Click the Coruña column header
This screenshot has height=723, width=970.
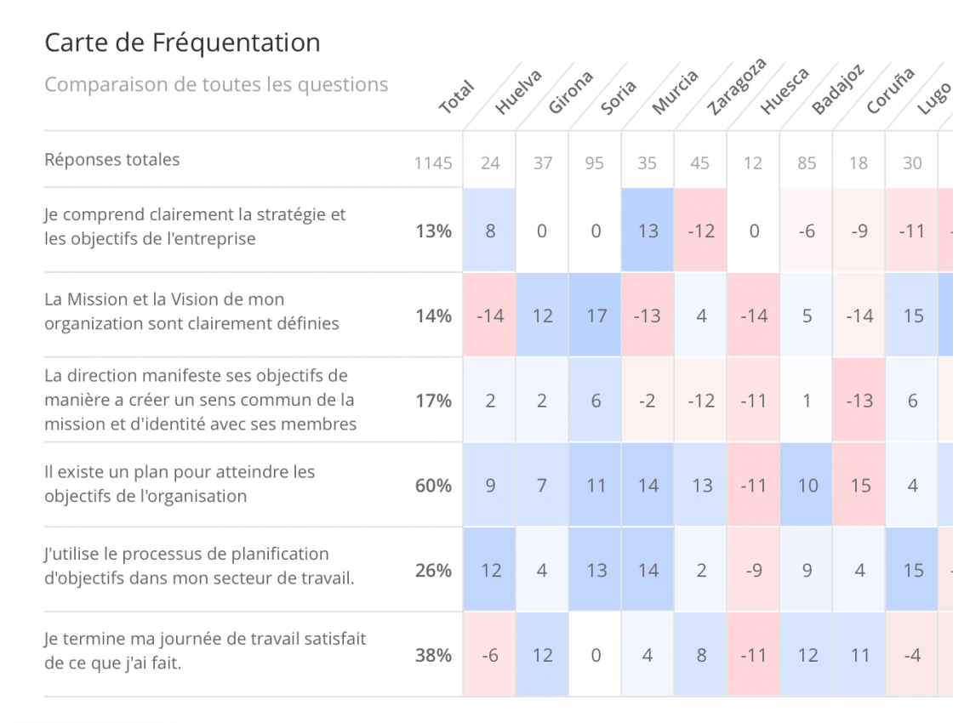(890, 91)
